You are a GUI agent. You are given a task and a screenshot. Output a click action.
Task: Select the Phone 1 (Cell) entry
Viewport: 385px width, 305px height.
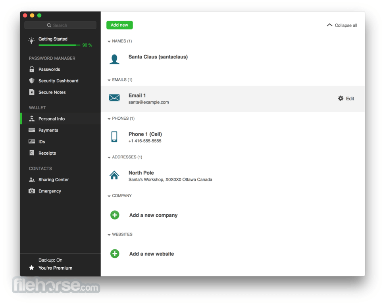(x=145, y=134)
